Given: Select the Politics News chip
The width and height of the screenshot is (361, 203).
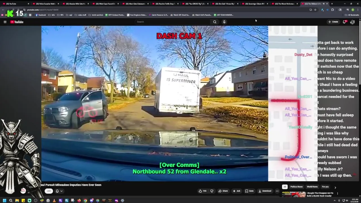Looking at the screenshot, I should point(296,187).
